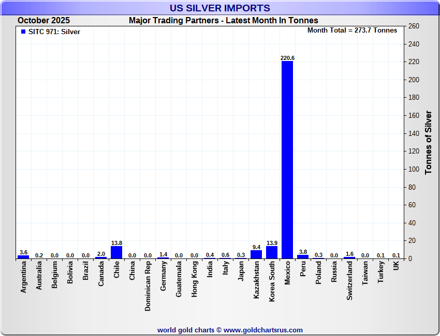Screen dimensions: 440x336
Task: Select the Switzerland axis label
Action: click(349, 280)
